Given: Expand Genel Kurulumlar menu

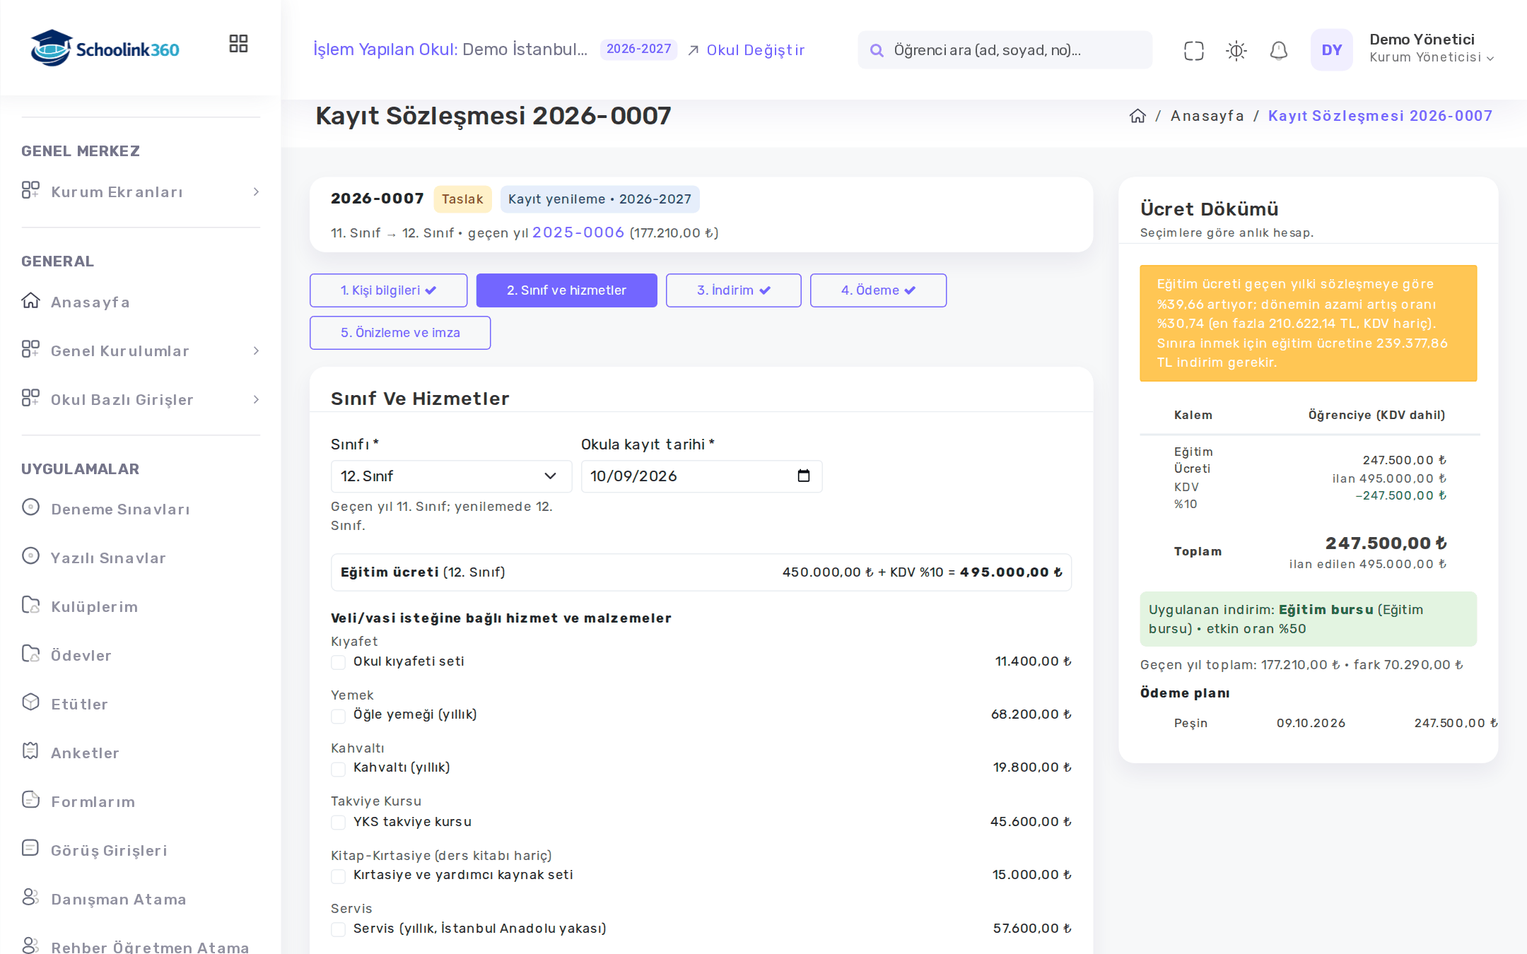Looking at the screenshot, I should point(141,351).
